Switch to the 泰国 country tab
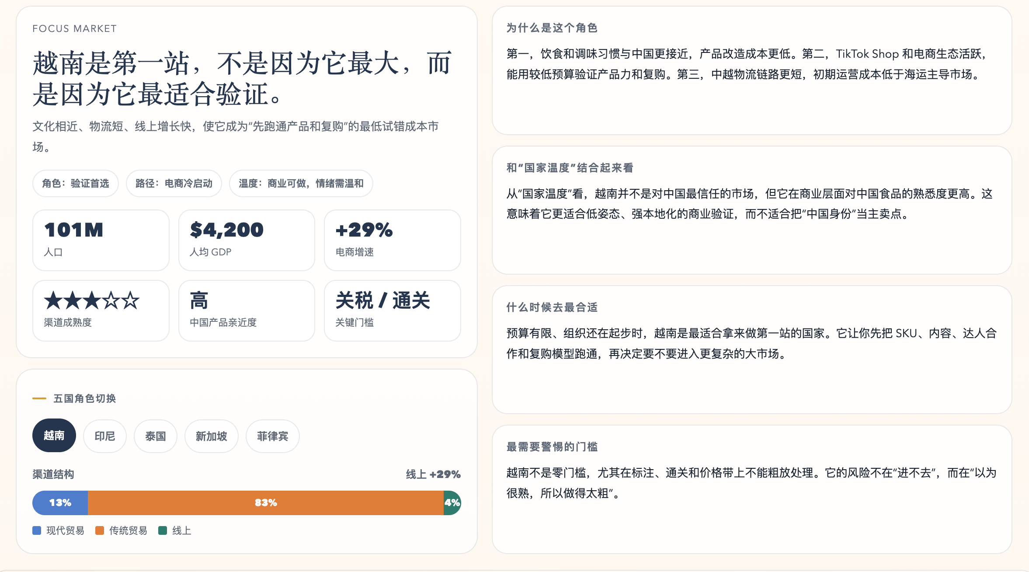The width and height of the screenshot is (1029, 572). [156, 436]
